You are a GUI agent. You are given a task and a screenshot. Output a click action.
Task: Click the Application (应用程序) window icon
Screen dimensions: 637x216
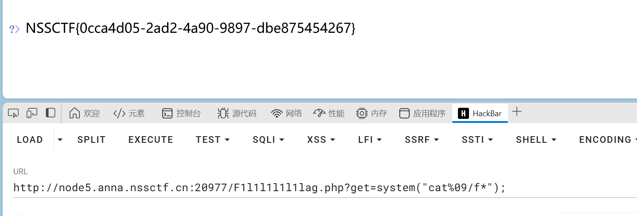click(404, 114)
